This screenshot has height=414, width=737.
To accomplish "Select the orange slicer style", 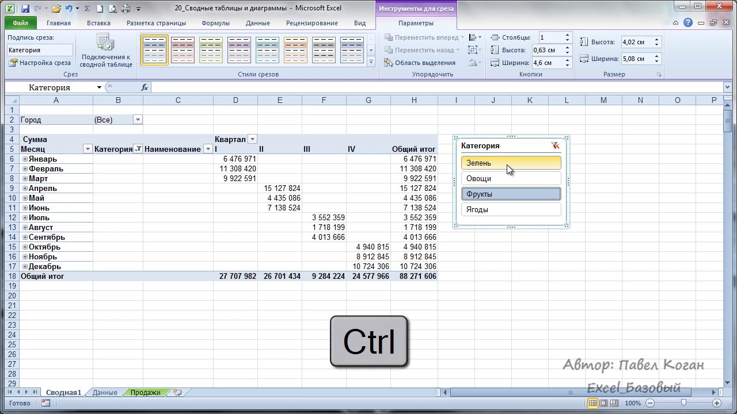I will click(295, 49).
